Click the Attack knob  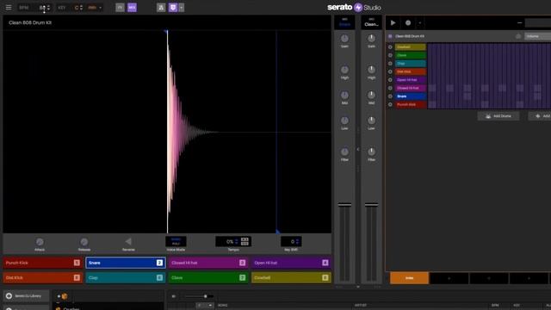(40, 242)
